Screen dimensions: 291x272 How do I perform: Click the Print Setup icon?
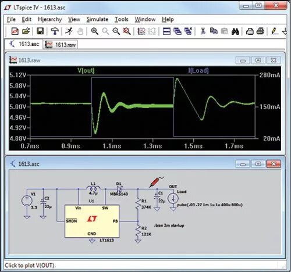(250, 31)
